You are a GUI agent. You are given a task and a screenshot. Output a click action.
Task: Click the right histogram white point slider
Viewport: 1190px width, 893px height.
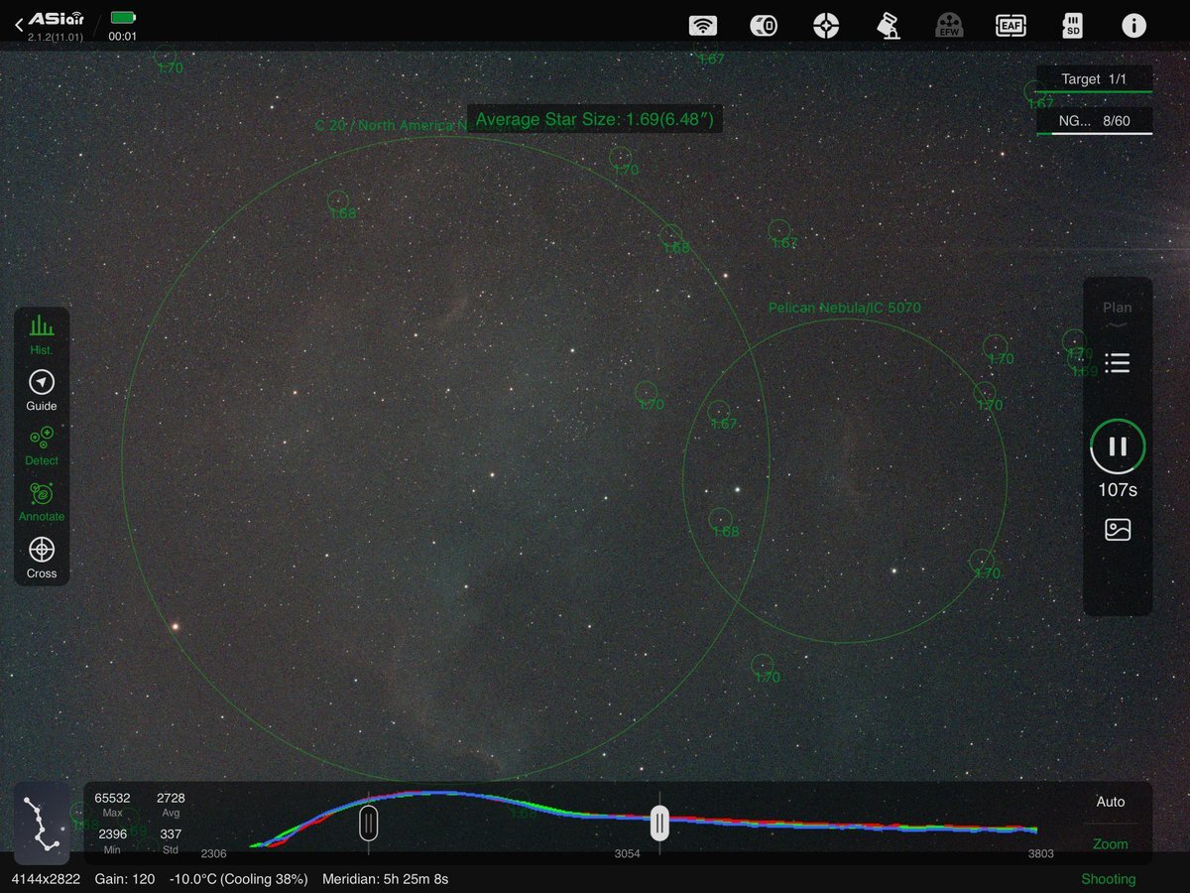tap(659, 823)
